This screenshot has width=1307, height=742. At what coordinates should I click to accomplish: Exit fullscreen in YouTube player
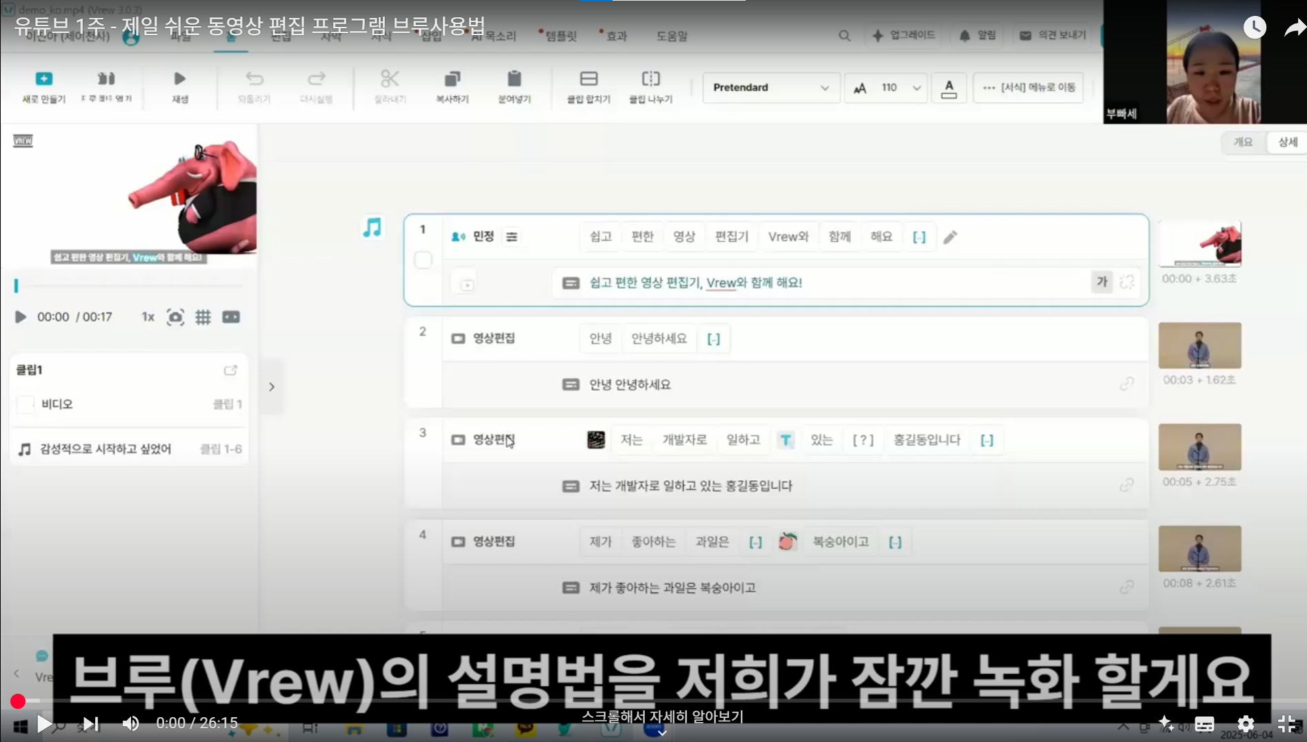click(x=1287, y=723)
